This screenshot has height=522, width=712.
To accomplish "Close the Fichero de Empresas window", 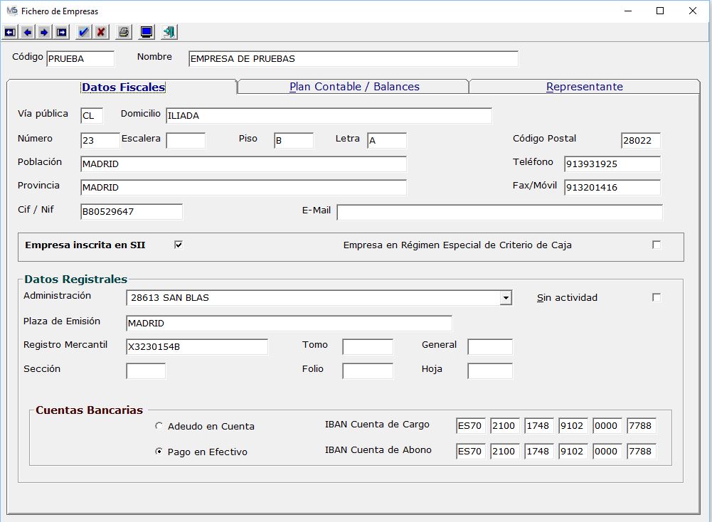I will [x=693, y=11].
